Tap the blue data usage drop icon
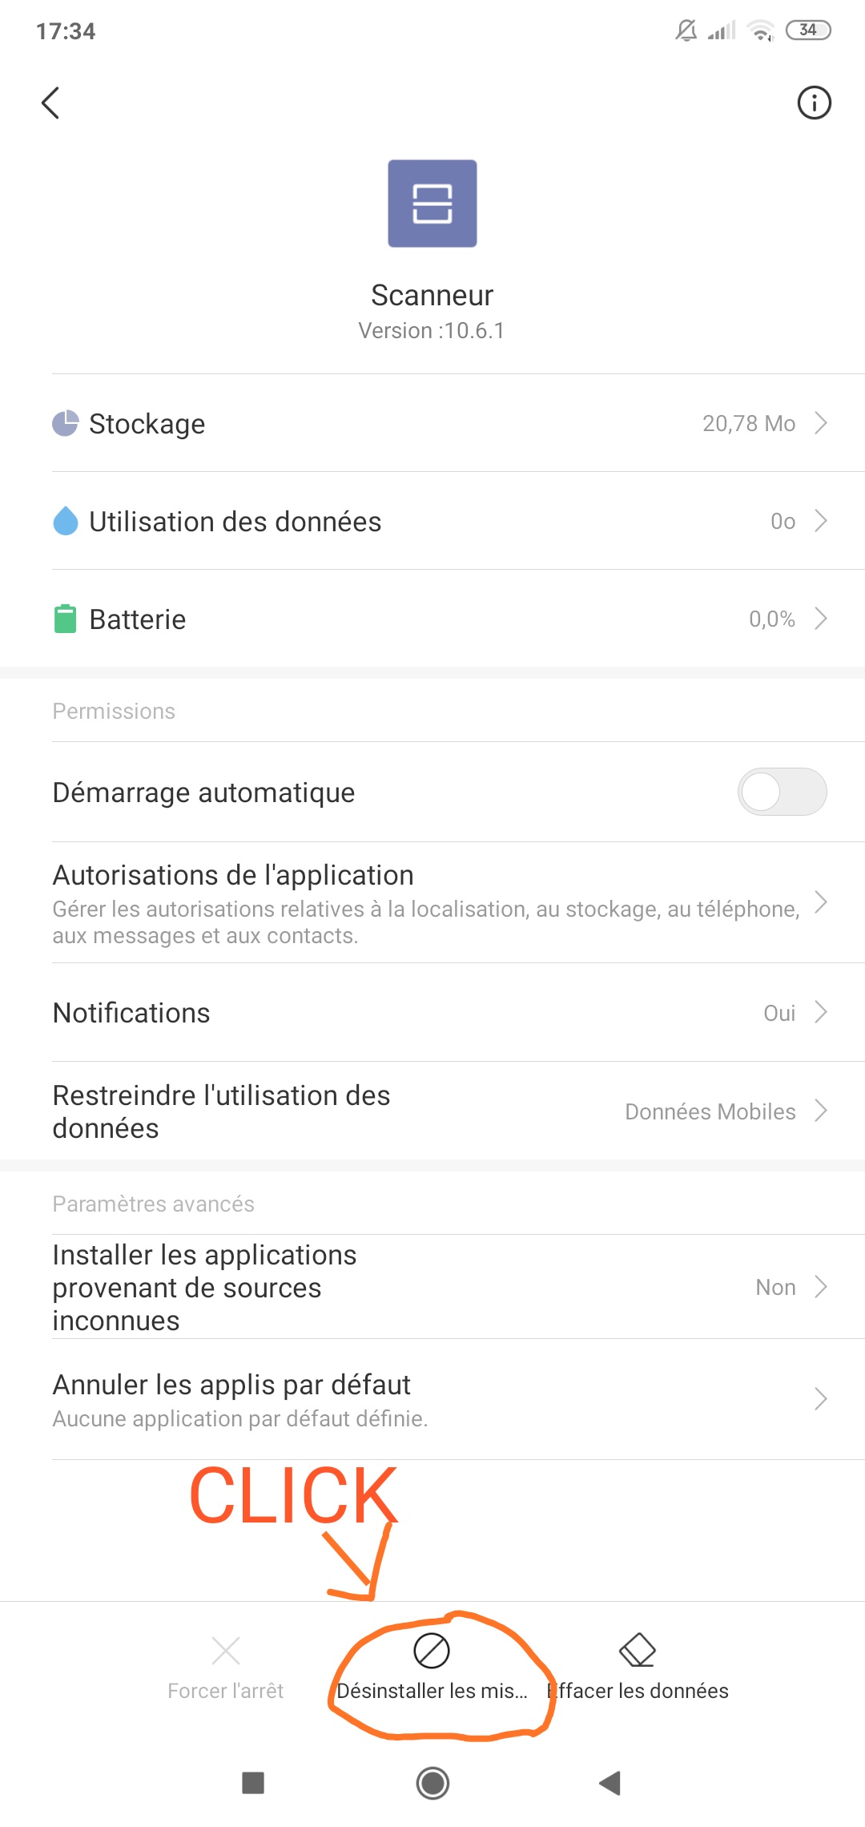Viewport: 865px width, 1827px height. tap(66, 521)
